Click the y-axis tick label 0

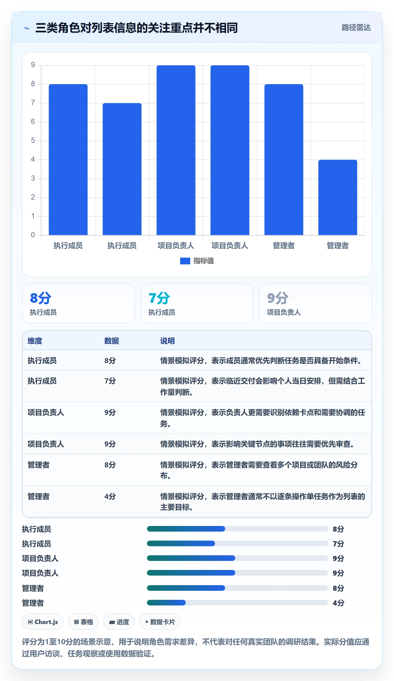33,235
